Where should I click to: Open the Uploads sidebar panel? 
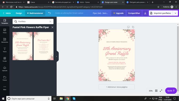click(5, 69)
